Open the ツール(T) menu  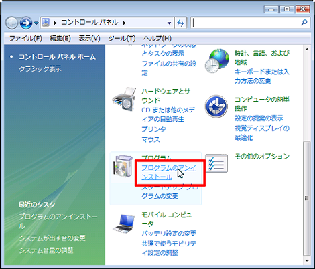[x=122, y=39]
